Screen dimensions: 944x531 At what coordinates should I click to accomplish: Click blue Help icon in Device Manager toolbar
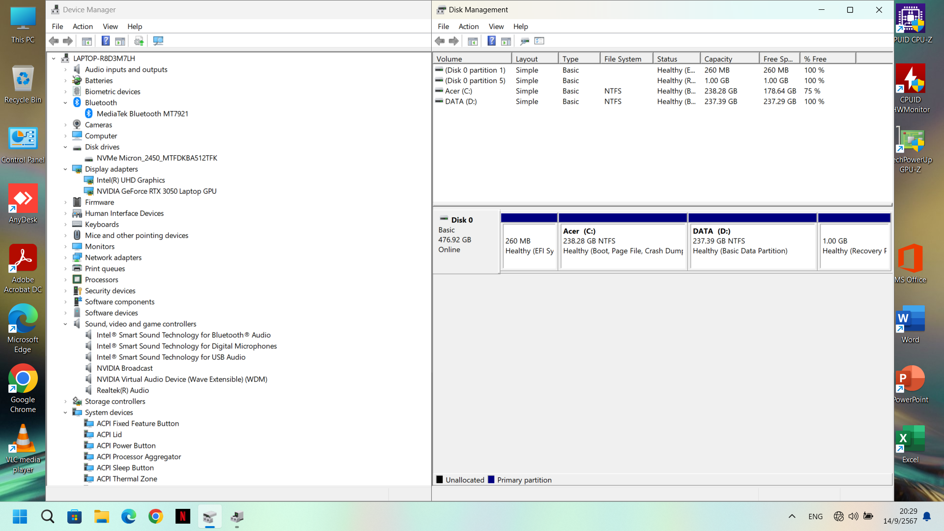106,41
